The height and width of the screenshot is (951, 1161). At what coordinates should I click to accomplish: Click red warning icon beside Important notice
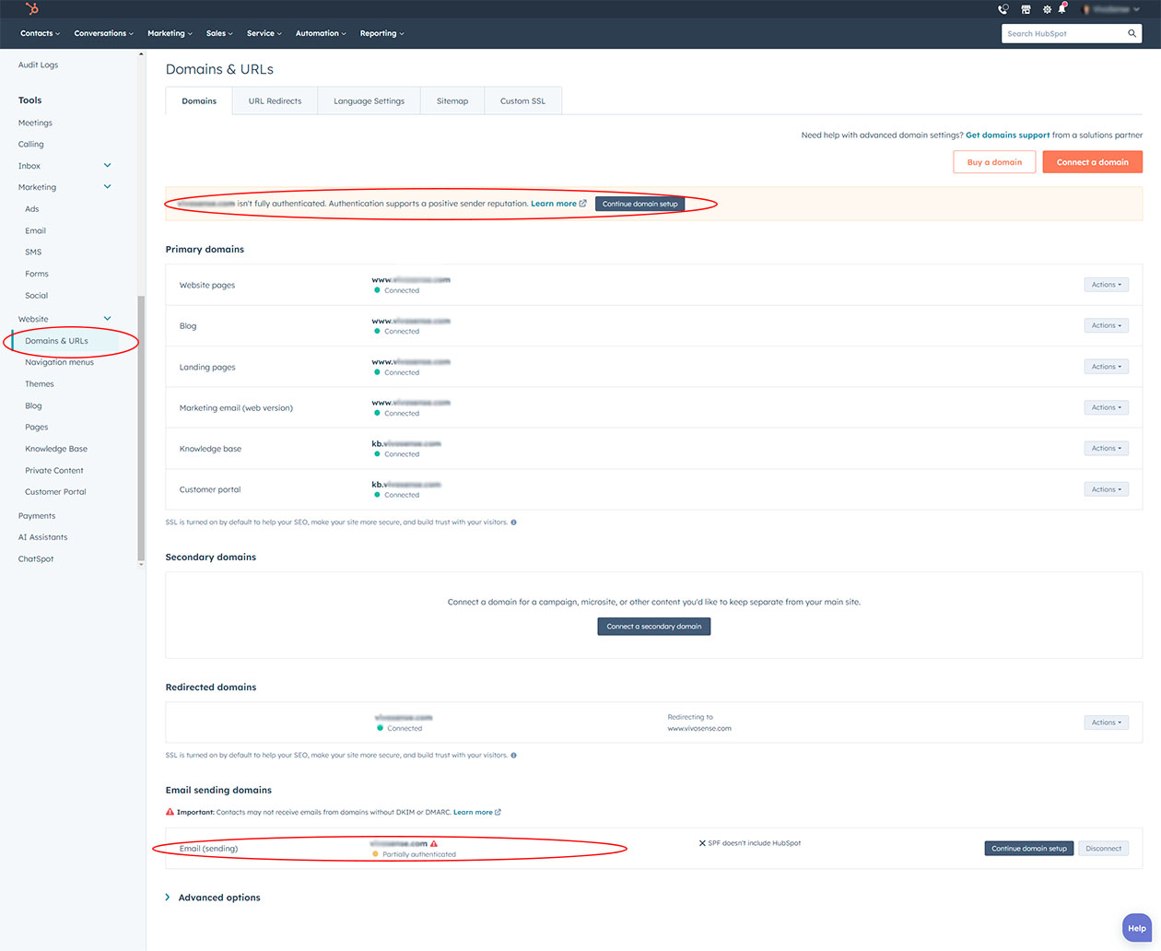pos(170,812)
